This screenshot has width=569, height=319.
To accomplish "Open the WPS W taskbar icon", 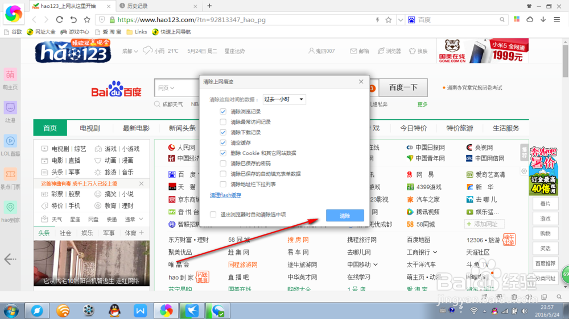I will [141, 310].
